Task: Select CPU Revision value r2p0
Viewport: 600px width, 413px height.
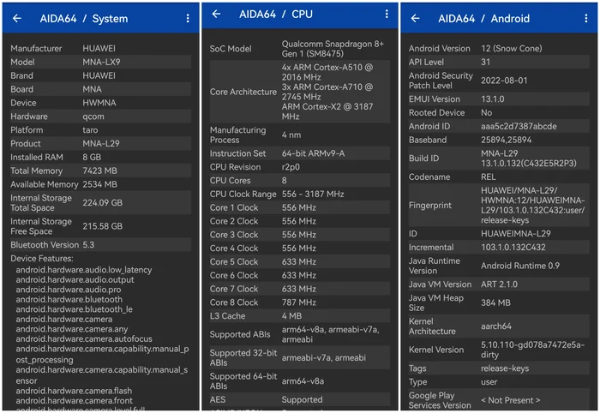Action: 291,167
